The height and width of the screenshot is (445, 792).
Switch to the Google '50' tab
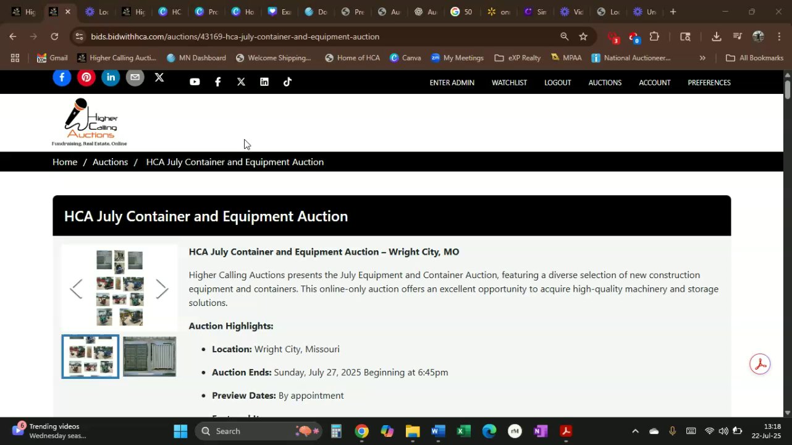[462, 12]
